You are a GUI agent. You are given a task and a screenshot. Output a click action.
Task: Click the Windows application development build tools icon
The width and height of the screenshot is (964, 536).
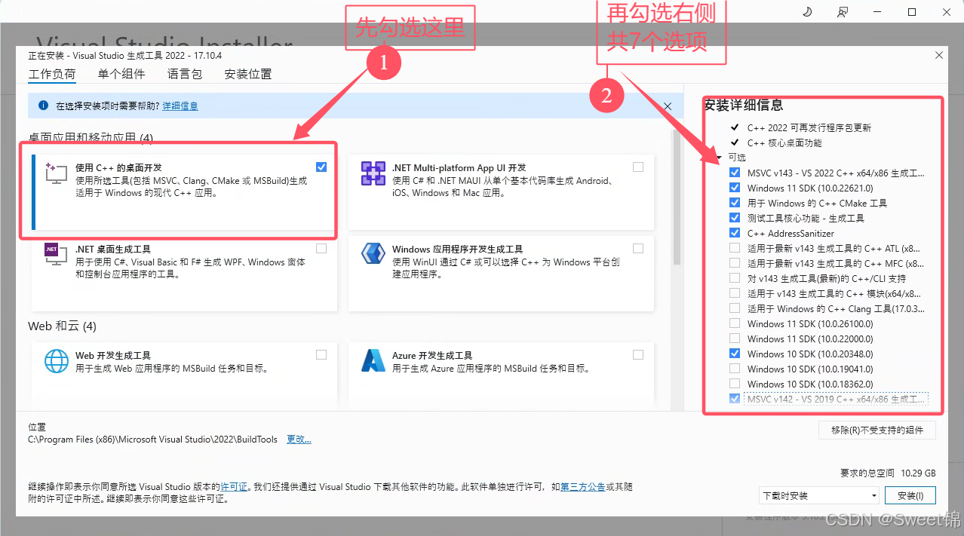373,254
